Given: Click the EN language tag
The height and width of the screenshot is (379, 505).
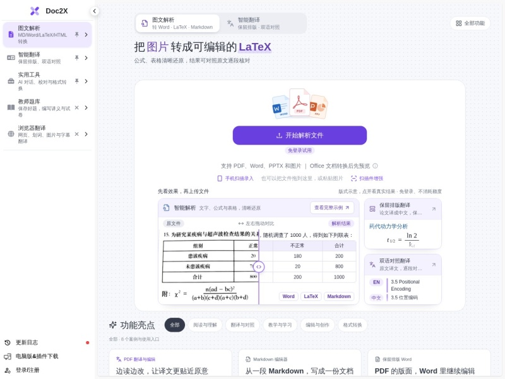Looking at the screenshot, I should [376, 282].
